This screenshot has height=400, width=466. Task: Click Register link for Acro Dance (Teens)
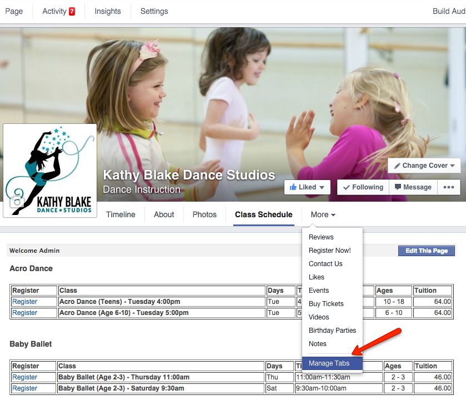(x=24, y=302)
